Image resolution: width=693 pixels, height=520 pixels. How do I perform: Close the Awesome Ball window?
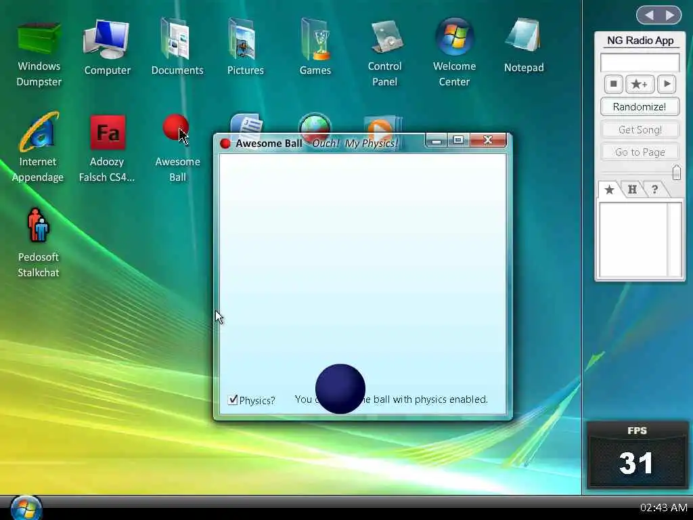point(488,140)
